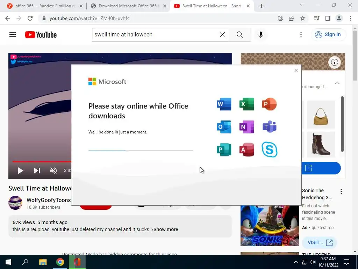Show hidden system tray icons
358x269 pixels.
pos(296,262)
